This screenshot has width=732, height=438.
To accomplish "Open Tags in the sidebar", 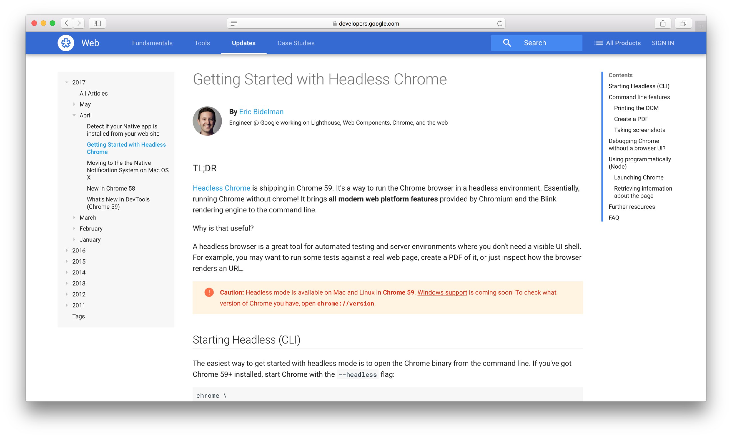I will (78, 316).
